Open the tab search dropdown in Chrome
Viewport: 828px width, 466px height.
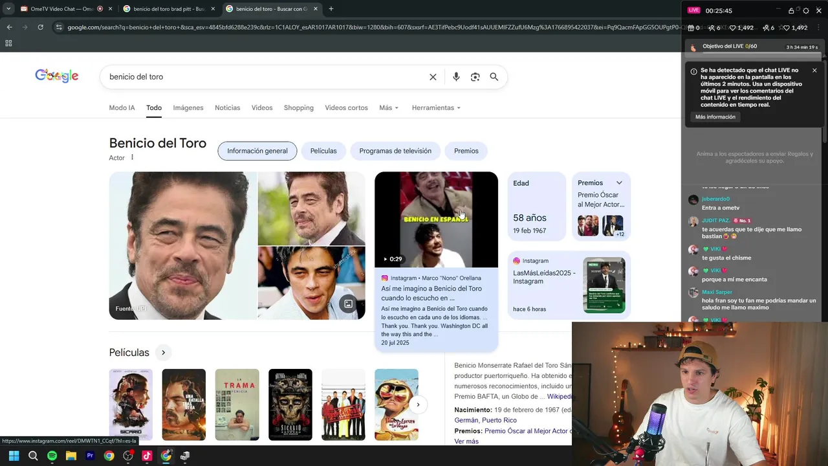8,9
